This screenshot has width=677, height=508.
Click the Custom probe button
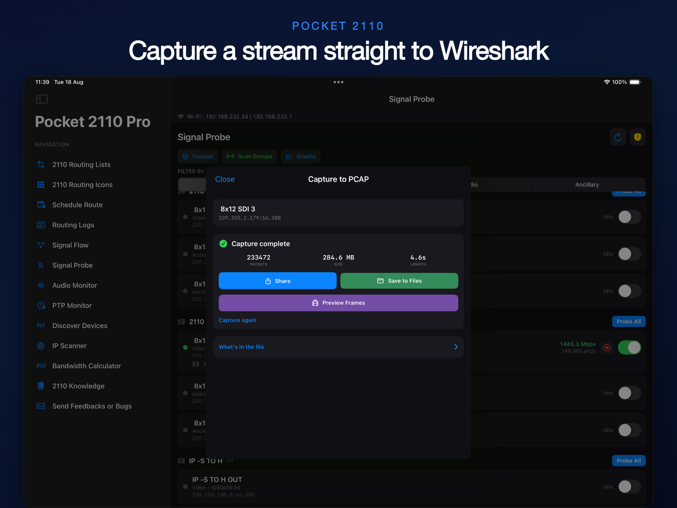[x=198, y=157]
